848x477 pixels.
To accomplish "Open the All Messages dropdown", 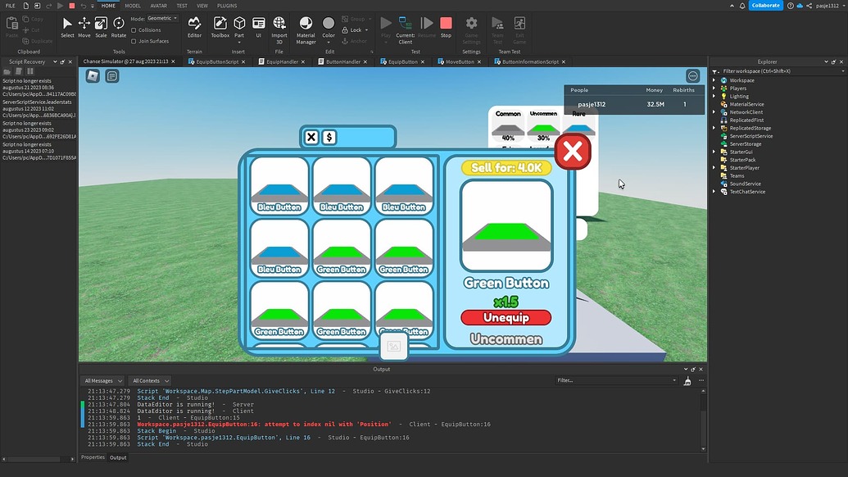I will click(102, 380).
